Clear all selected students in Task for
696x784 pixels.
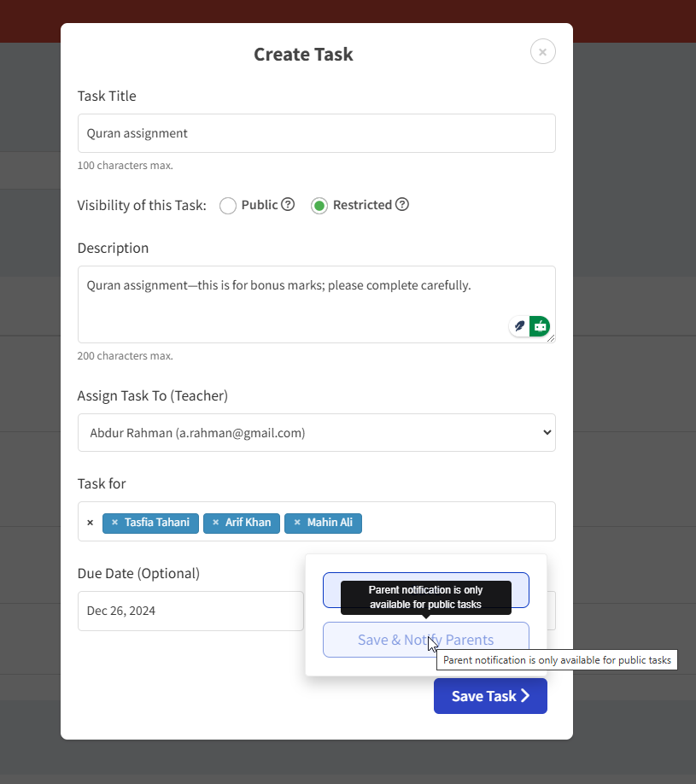(x=91, y=523)
